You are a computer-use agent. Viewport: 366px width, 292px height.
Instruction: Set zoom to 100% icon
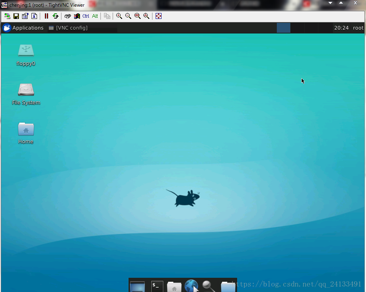[137, 16]
